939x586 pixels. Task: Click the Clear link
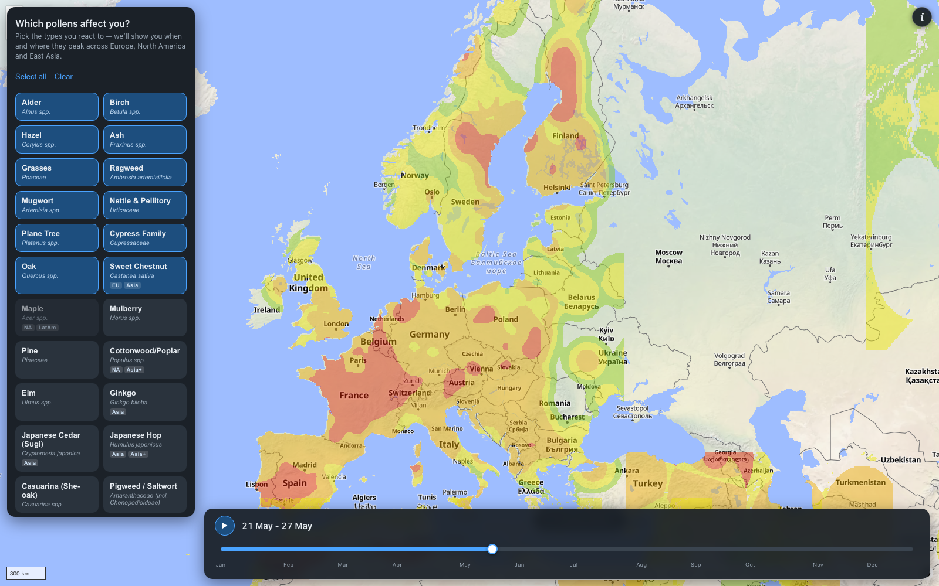(x=63, y=77)
